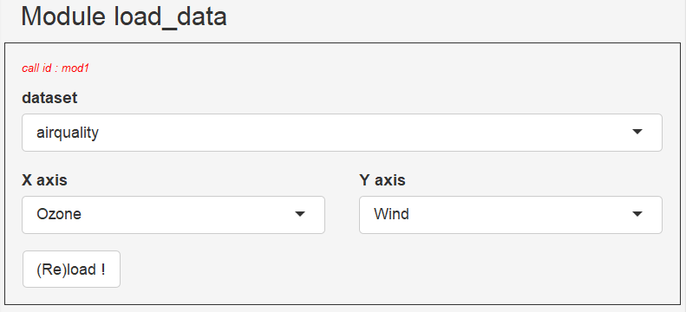Viewport: 686px width, 312px height.
Task: Click the exclamation mark on the reload button
Action: click(x=103, y=270)
